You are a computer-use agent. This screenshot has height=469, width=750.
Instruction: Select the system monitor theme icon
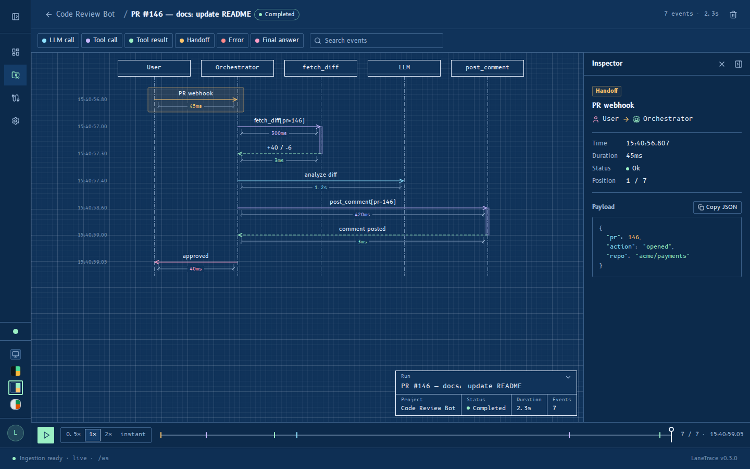pyautogui.click(x=16, y=354)
